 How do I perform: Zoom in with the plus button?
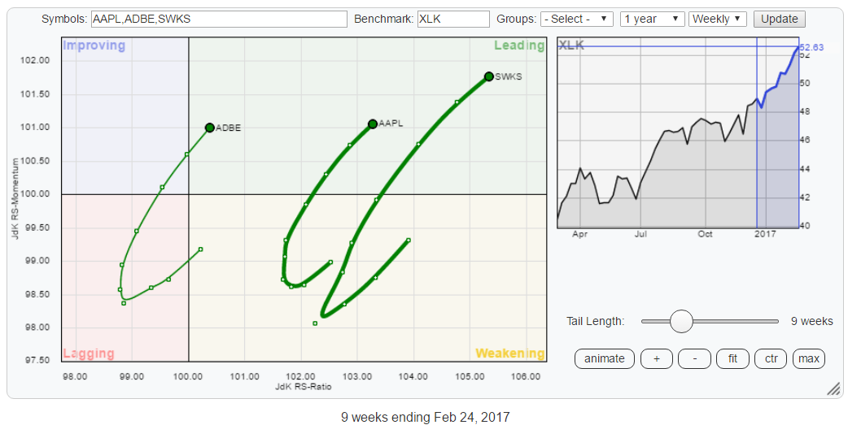coord(657,358)
